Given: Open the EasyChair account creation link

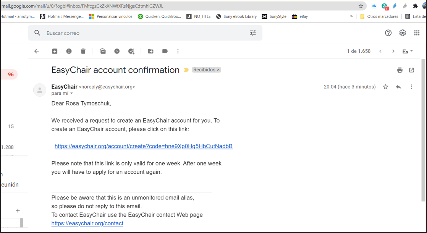Looking at the screenshot, I should [x=144, y=146].
